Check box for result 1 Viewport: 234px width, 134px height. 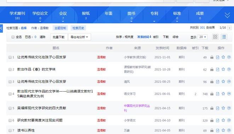tap(10, 57)
